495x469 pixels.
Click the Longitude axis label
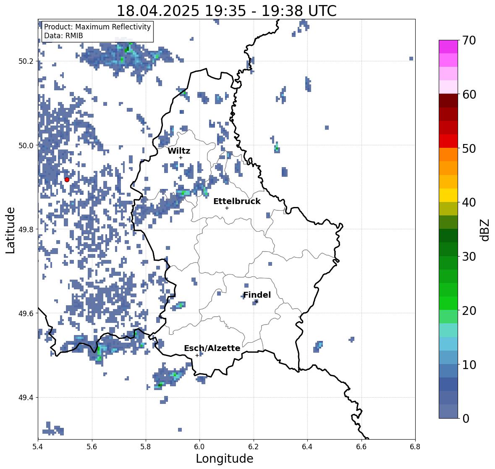225,459
